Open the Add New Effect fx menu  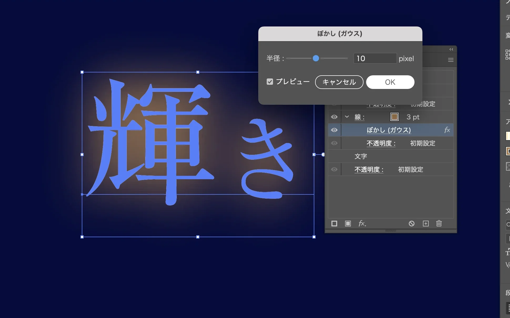coord(362,224)
